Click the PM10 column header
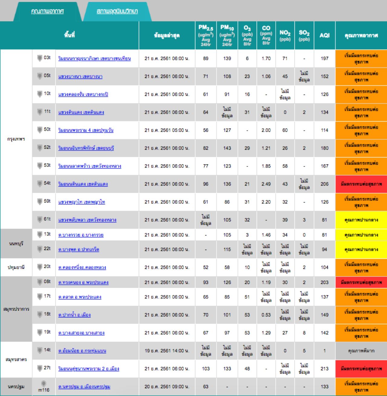 [227, 35]
